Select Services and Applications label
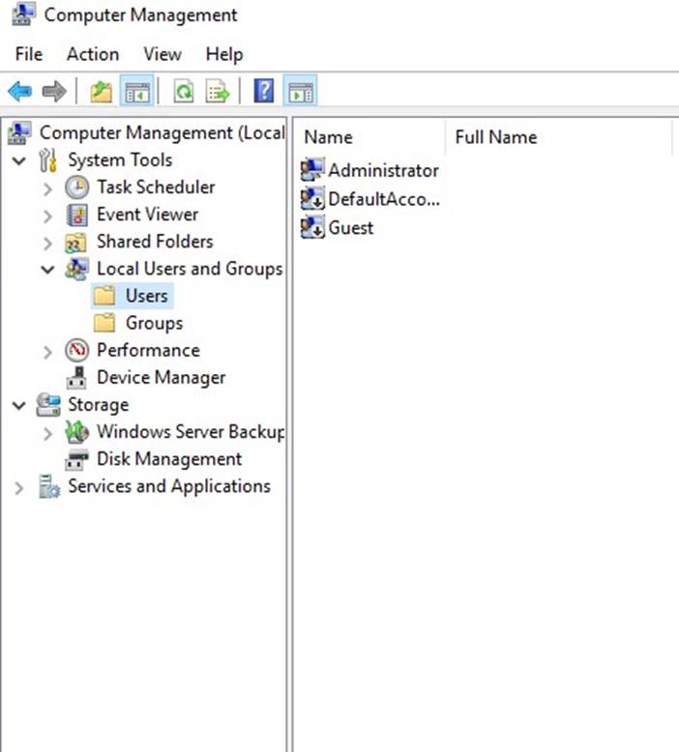This screenshot has width=679, height=752. pyautogui.click(x=169, y=486)
